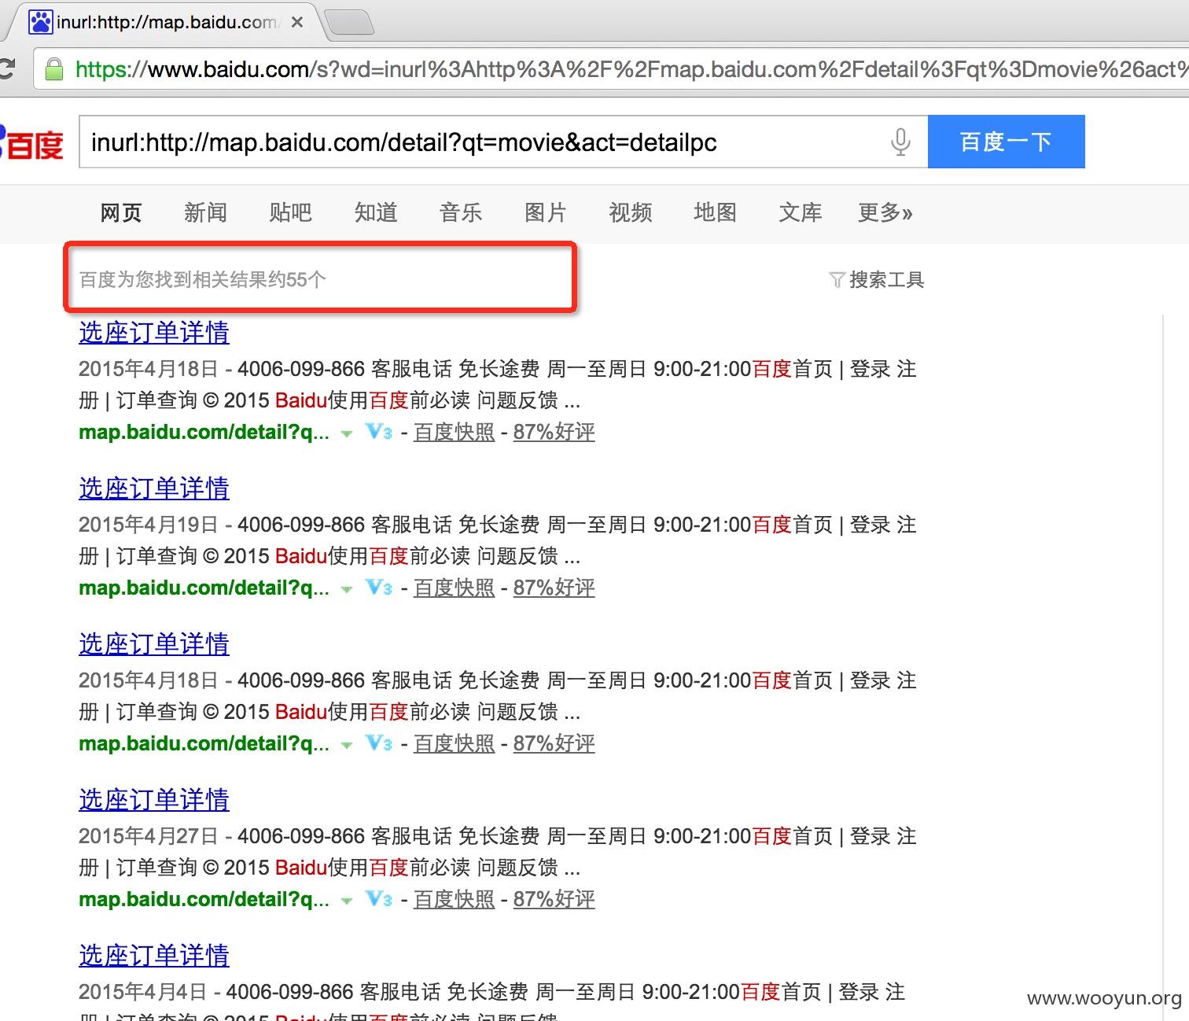Click the green lock security icon
The width and height of the screenshot is (1189, 1021).
54,69
